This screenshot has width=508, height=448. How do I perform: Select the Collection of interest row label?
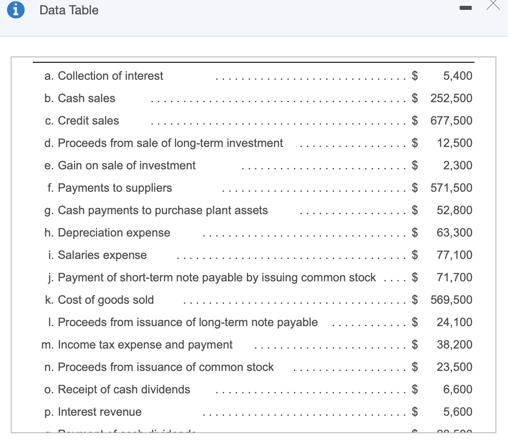coord(104,76)
